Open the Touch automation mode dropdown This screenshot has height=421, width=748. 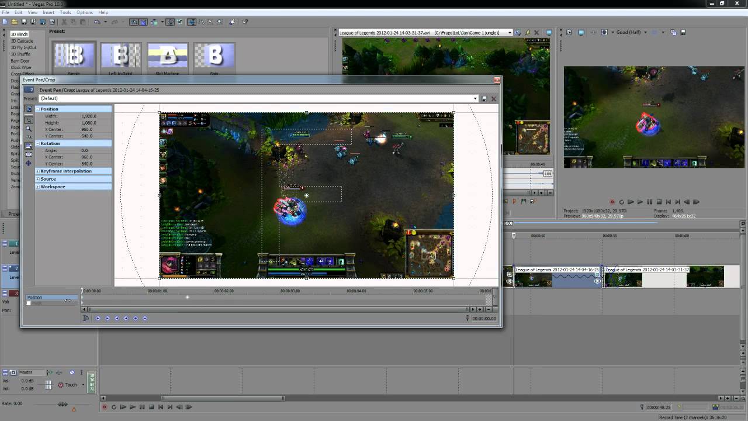83,385
